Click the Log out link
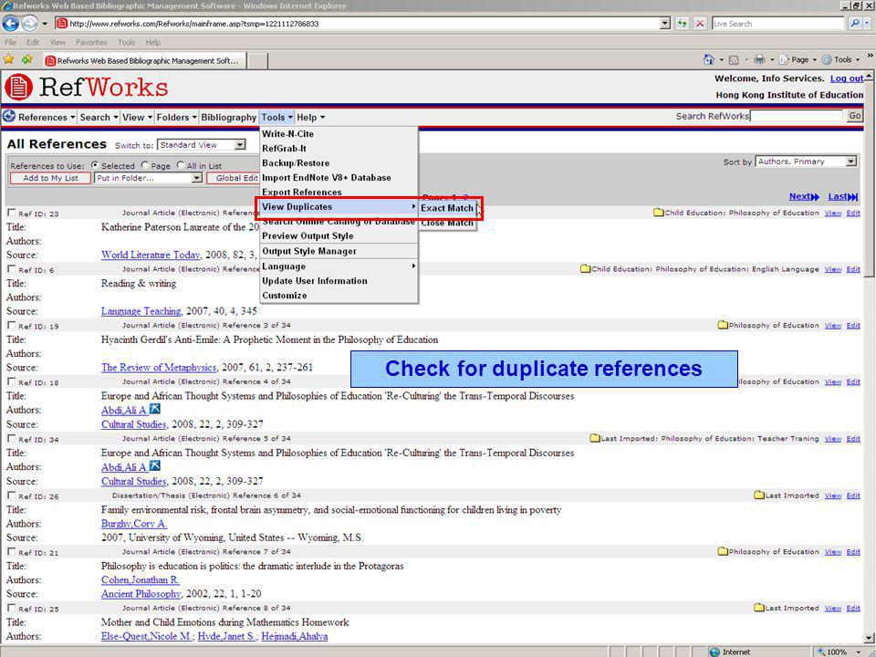Viewport: 876px width, 657px height. pos(847,78)
